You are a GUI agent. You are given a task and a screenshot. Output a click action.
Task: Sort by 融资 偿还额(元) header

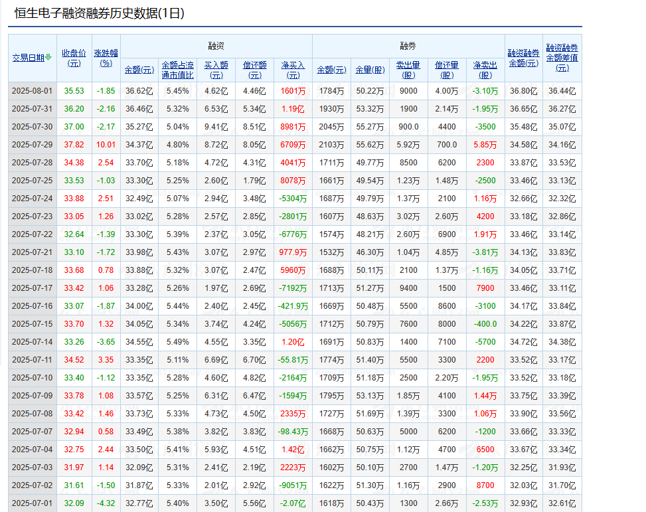[x=254, y=70]
